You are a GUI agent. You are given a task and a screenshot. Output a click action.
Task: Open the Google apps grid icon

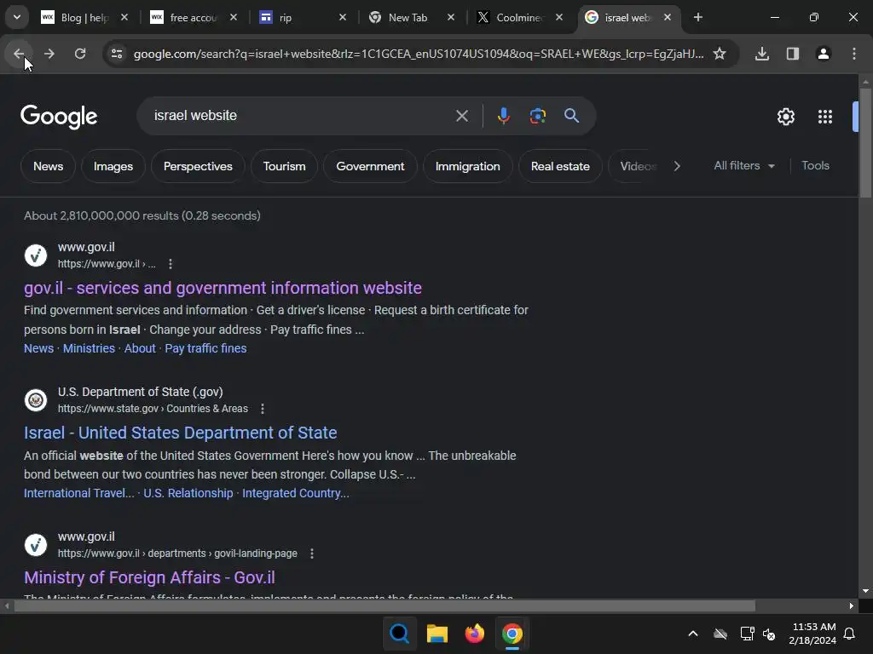(824, 116)
